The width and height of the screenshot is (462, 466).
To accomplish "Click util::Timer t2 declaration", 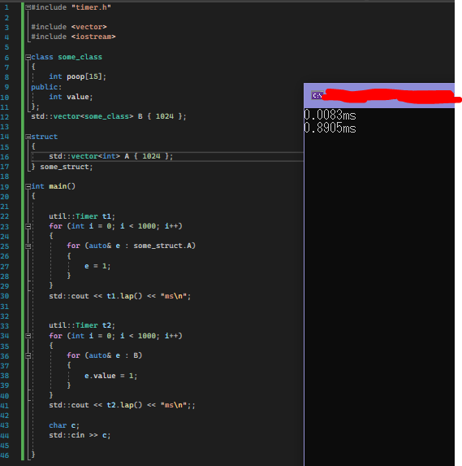I will click(82, 325).
